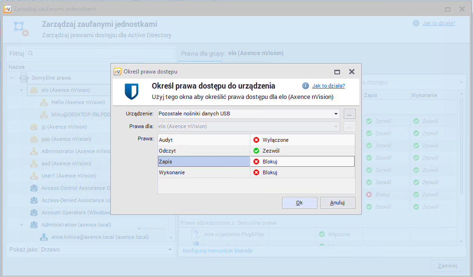Click the browse button next to Urządzenie
This screenshot has width=473, height=277.
pos(349,114)
